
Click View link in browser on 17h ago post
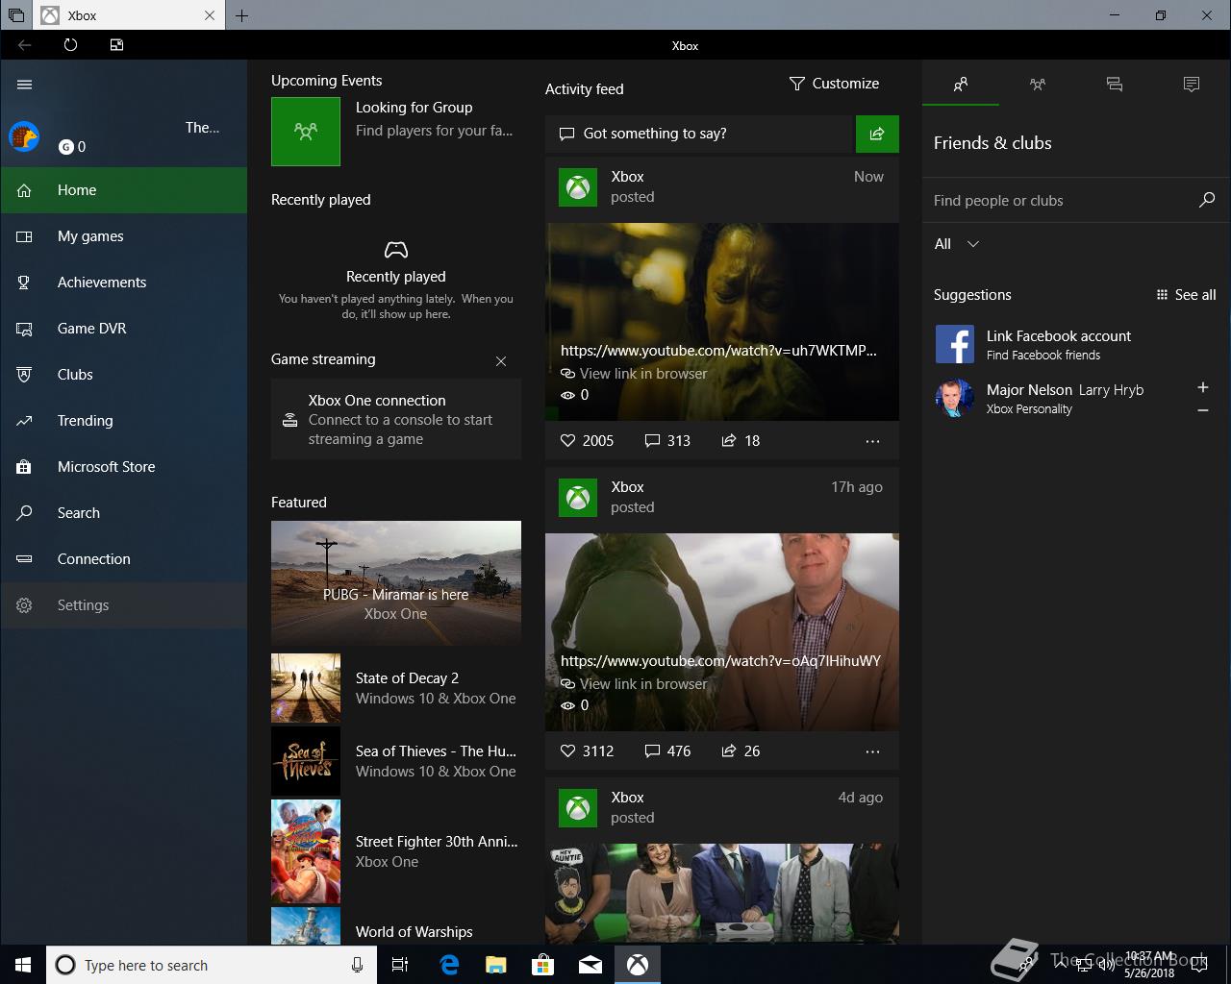[634, 684]
